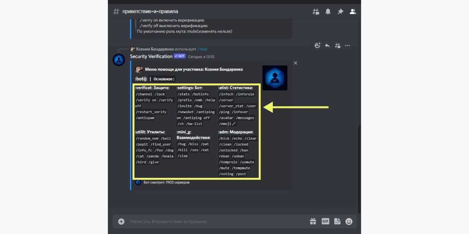The width and height of the screenshot is (469, 234).
Task: Open the blue bot thumbnail in the embed
Action: point(275,78)
